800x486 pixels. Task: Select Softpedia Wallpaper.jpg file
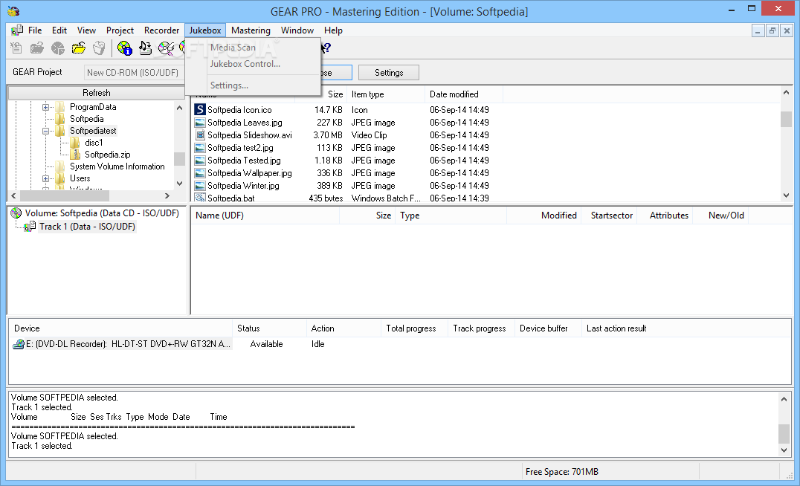[x=250, y=173]
